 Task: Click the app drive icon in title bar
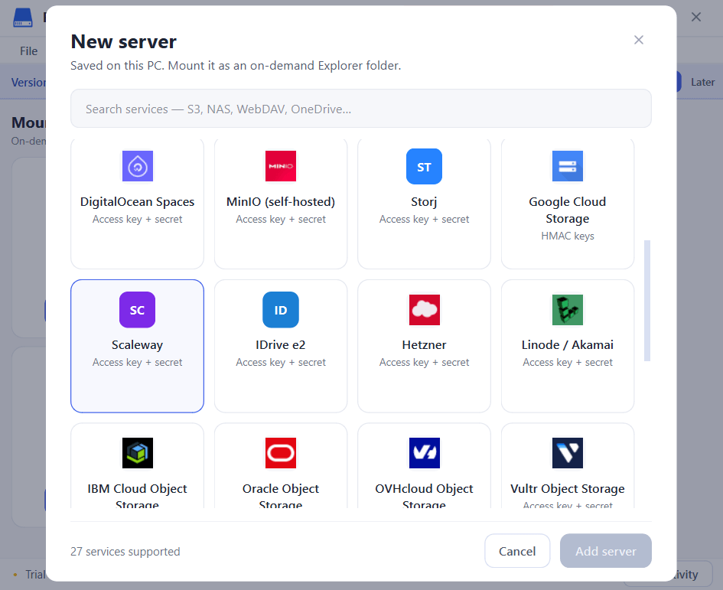pos(23,17)
